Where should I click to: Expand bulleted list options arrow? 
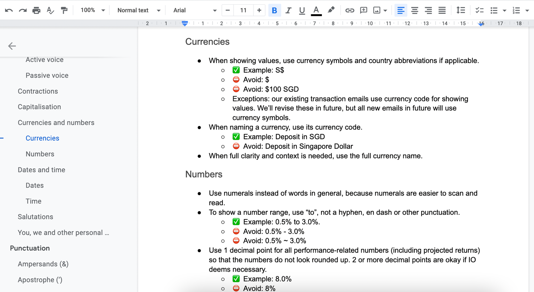pos(504,11)
